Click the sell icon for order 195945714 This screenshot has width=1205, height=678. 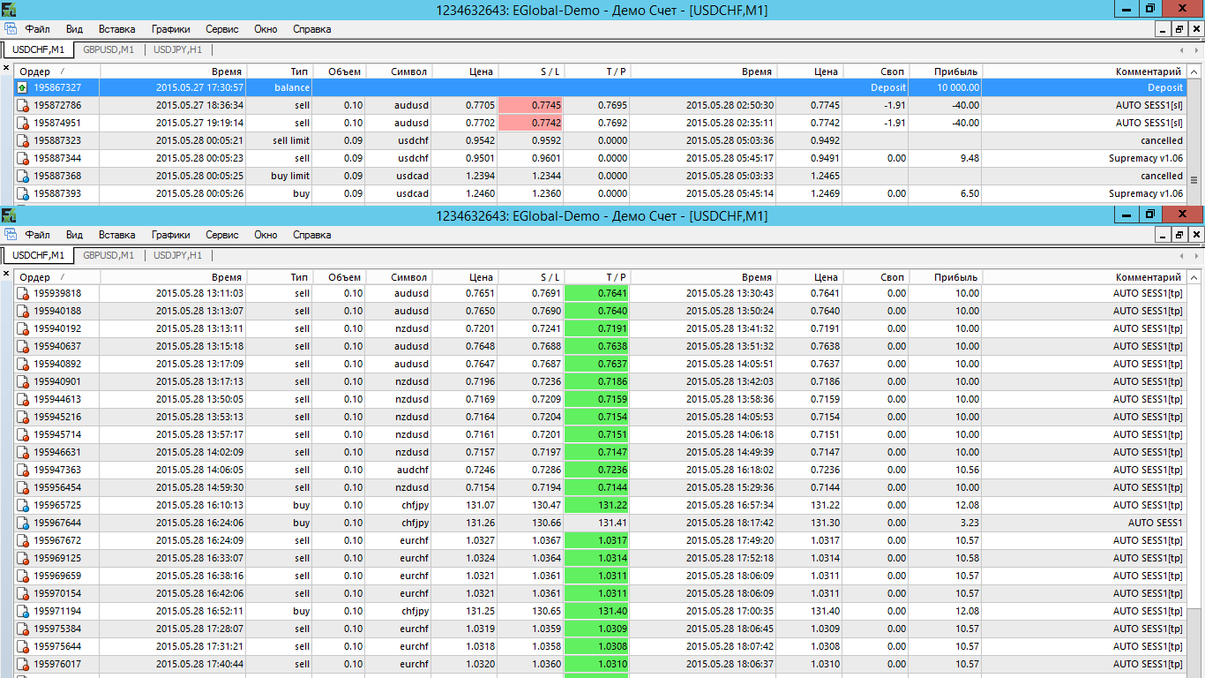pyautogui.click(x=23, y=434)
